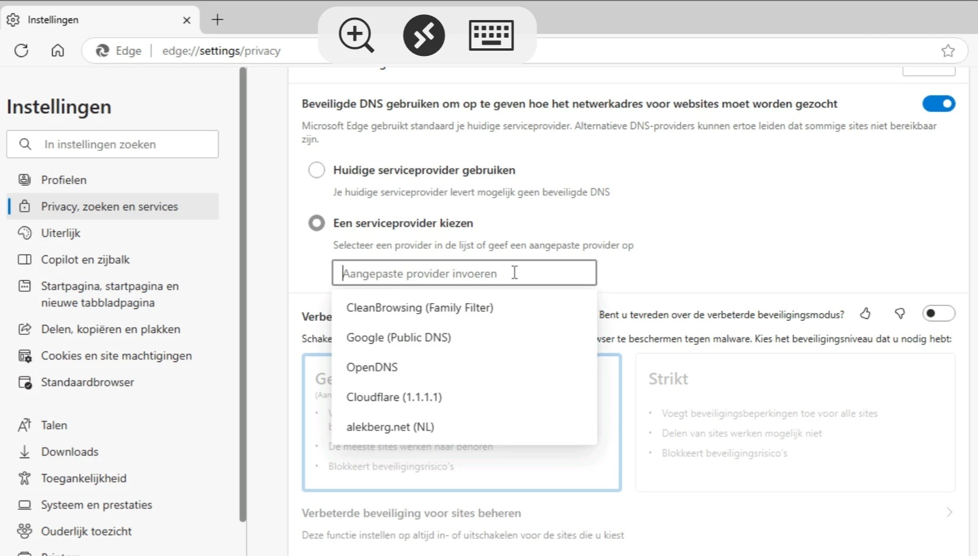The height and width of the screenshot is (556, 978).
Task: Give thumbs down feedback on security mode
Action: click(900, 314)
